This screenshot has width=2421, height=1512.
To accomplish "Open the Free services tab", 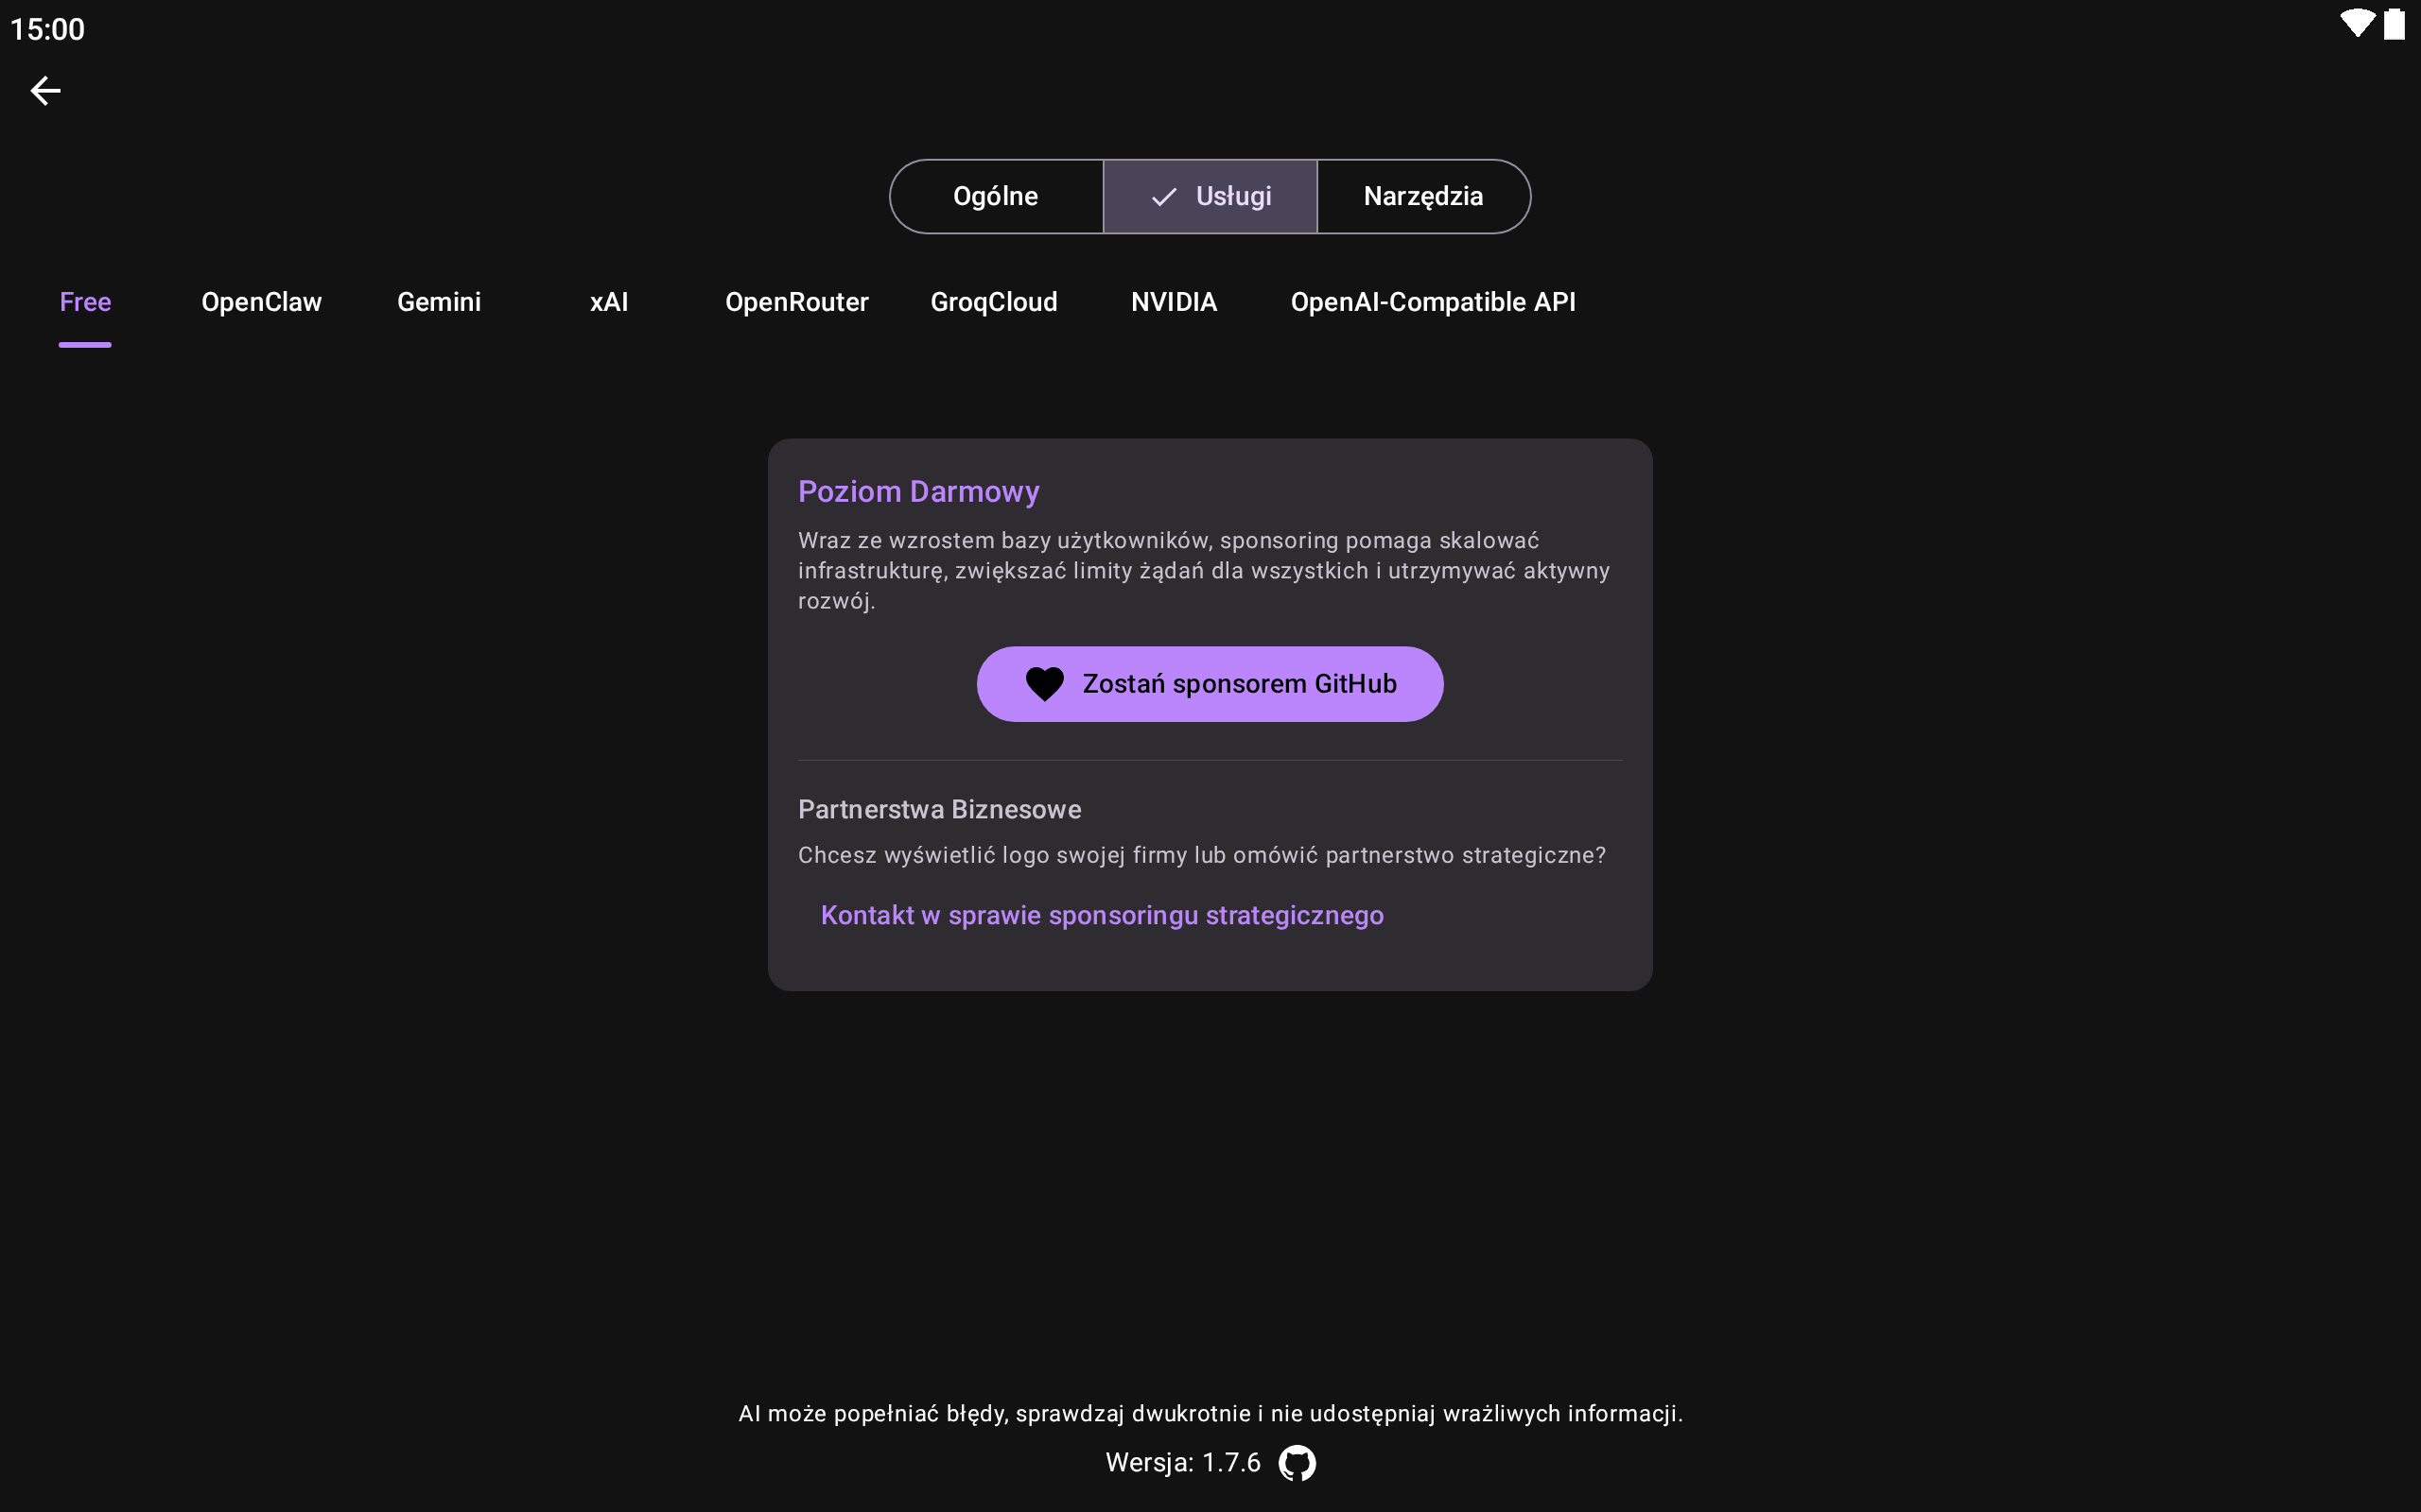I will (x=85, y=302).
